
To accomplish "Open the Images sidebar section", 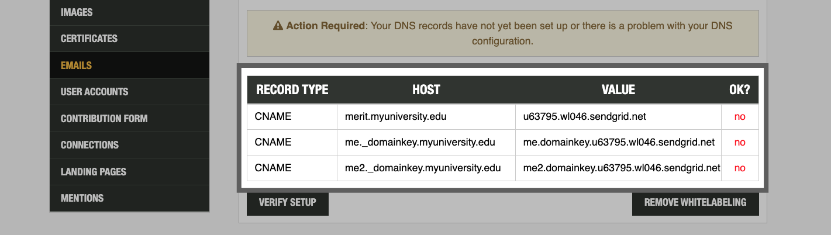I will (77, 12).
